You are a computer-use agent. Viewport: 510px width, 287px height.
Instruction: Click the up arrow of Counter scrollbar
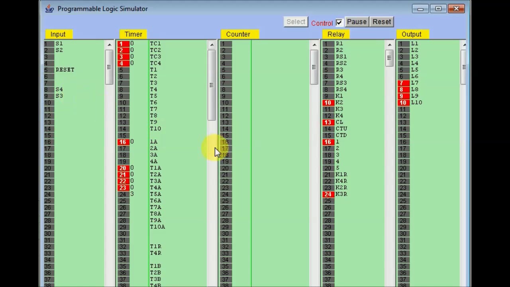(x=314, y=45)
